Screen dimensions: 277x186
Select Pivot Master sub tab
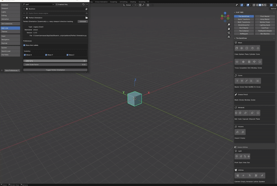click(x=265, y=16)
